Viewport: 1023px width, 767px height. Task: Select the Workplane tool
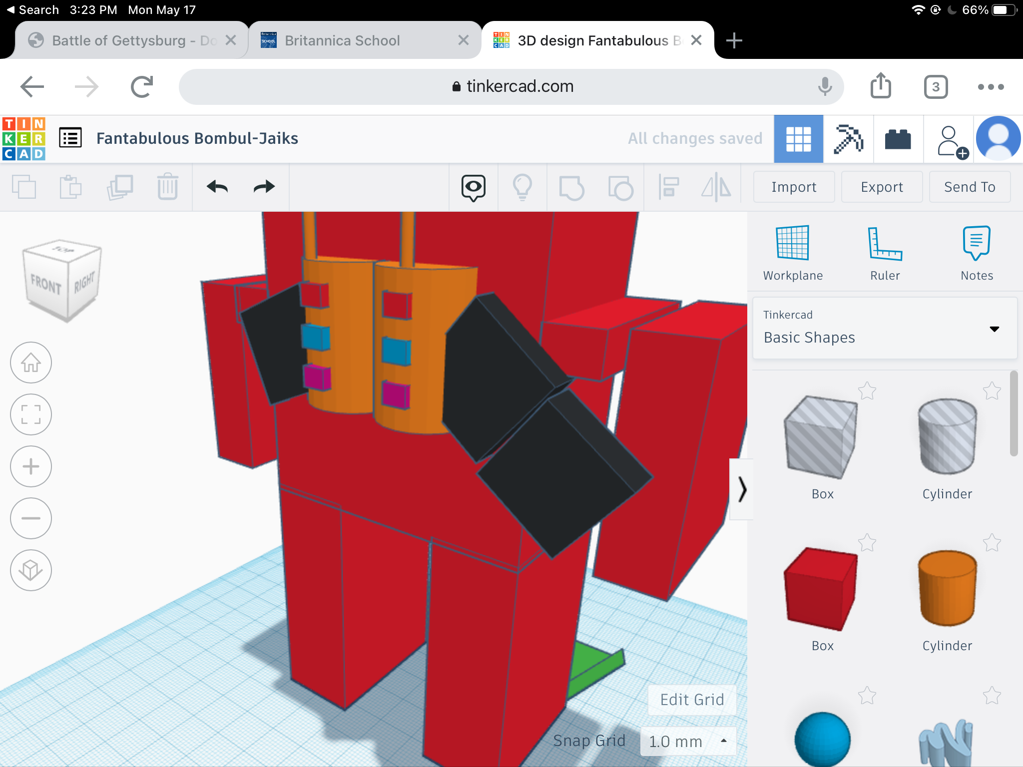click(x=793, y=253)
